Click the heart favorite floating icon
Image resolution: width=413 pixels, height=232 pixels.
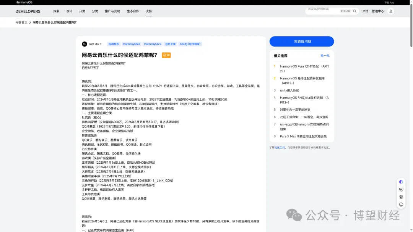(x=401, y=189)
